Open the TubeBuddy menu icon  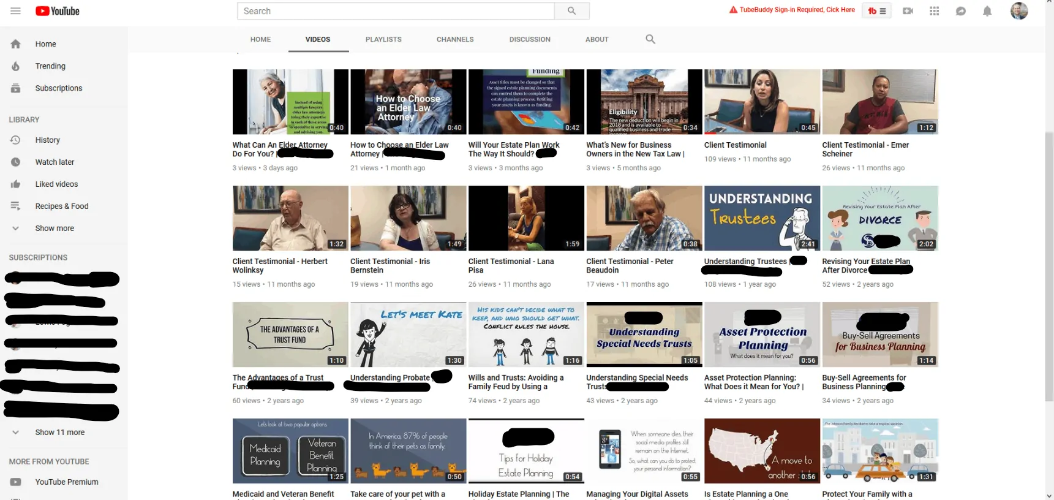click(877, 11)
